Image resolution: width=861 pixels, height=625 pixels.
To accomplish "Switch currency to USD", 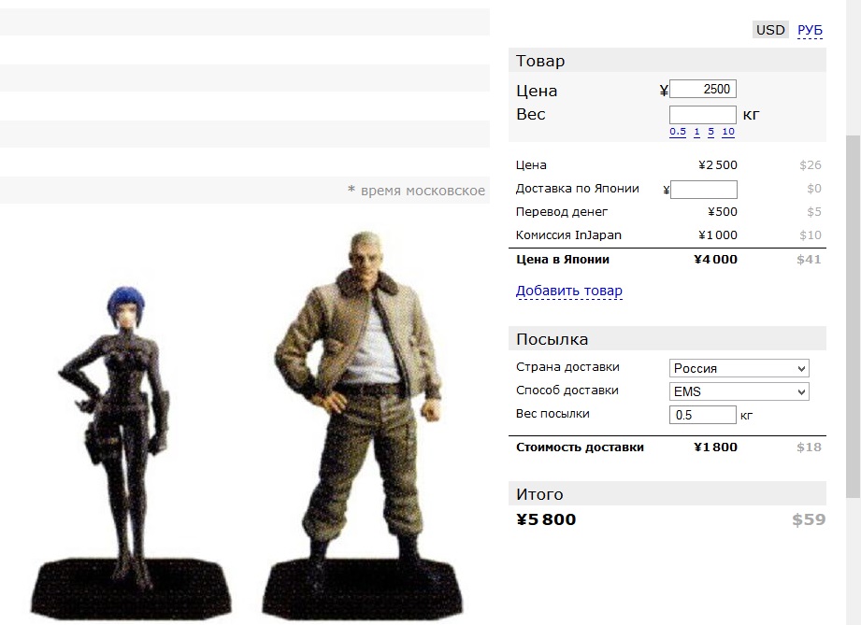I will click(770, 30).
